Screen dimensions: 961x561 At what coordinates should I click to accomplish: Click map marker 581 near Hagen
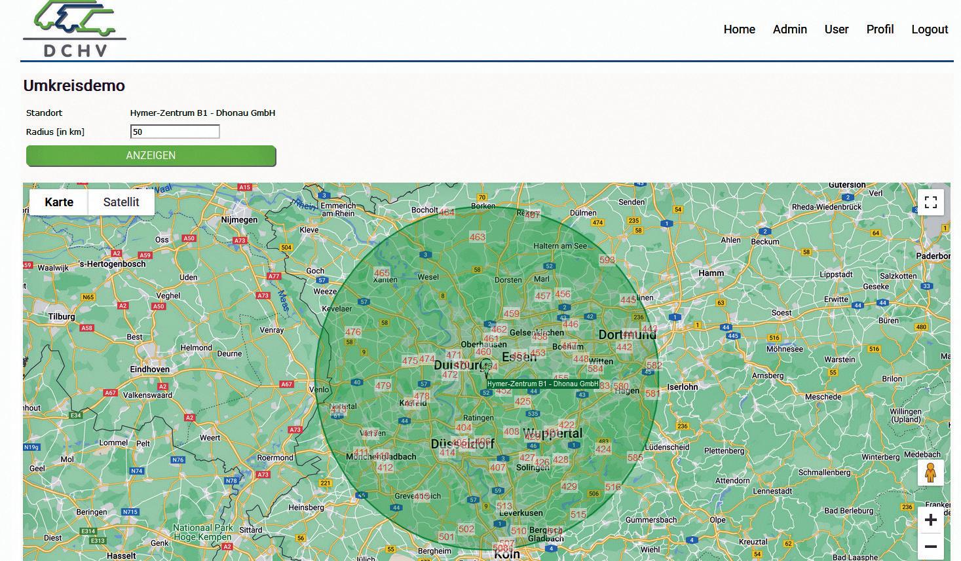pos(652,393)
